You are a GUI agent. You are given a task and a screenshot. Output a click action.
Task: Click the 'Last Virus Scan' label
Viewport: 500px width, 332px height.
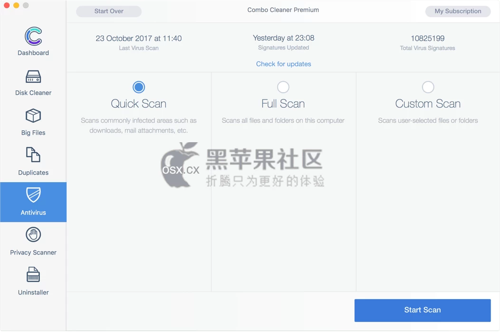click(x=139, y=48)
